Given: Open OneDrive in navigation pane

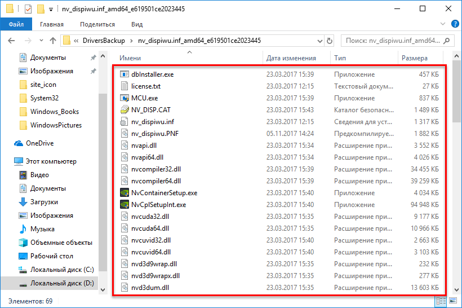Looking at the screenshot, I should [34, 143].
